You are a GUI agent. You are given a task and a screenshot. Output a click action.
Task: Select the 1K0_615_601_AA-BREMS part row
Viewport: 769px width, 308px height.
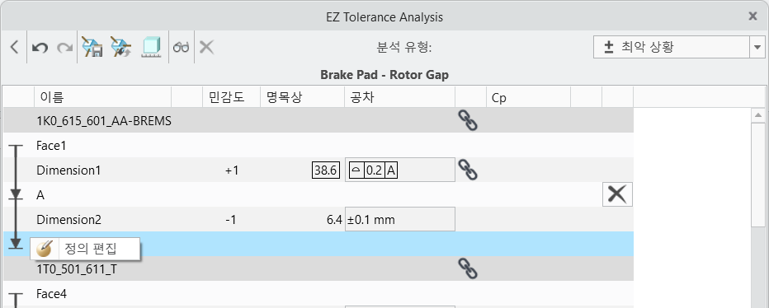318,120
